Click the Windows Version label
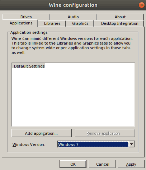 click(x=29, y=144)
